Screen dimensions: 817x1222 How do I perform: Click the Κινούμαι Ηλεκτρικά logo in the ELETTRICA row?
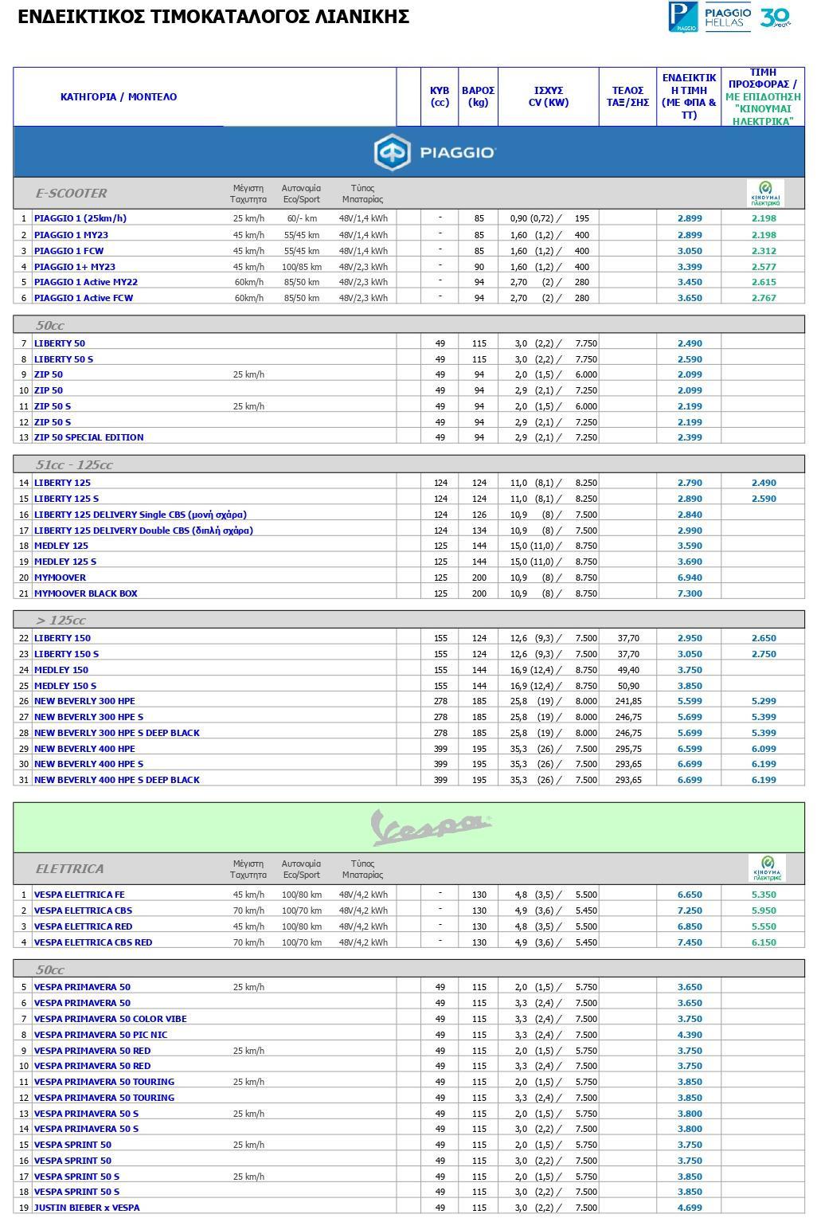tap(767, 868)
